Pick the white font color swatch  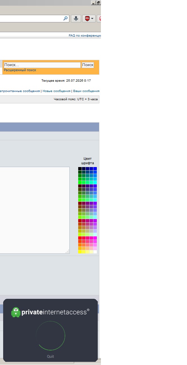click(x=95, y=252)
